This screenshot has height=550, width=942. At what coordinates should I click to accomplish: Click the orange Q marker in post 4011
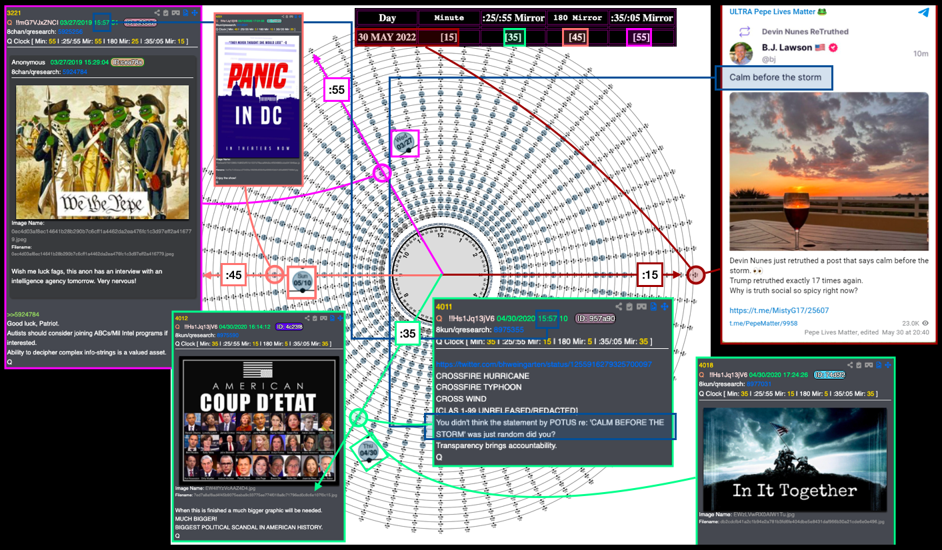click(440, 318)
